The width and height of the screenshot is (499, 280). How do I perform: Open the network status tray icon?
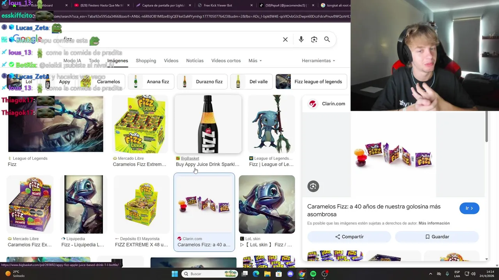click(467, 274)
